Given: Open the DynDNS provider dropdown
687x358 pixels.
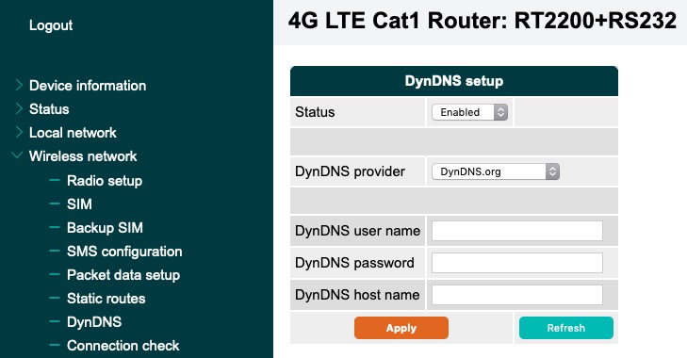Looking at the screenshot, I should (496, 171).
